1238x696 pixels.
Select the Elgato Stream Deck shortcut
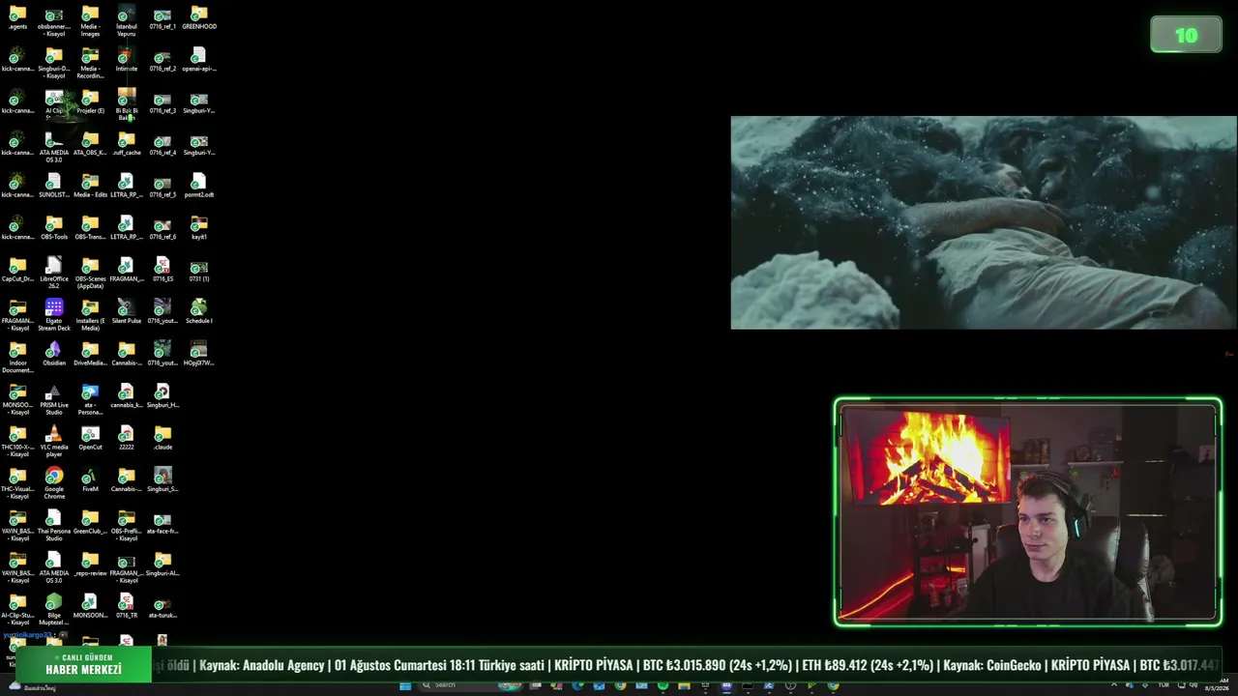coord(54,315)
